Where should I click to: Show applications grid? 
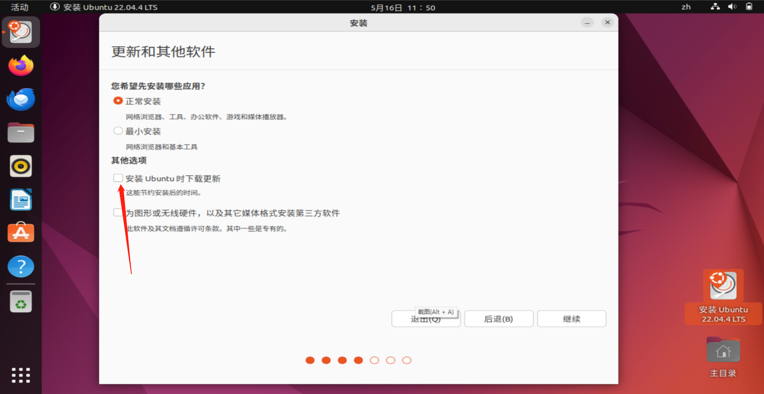(21, 375)
